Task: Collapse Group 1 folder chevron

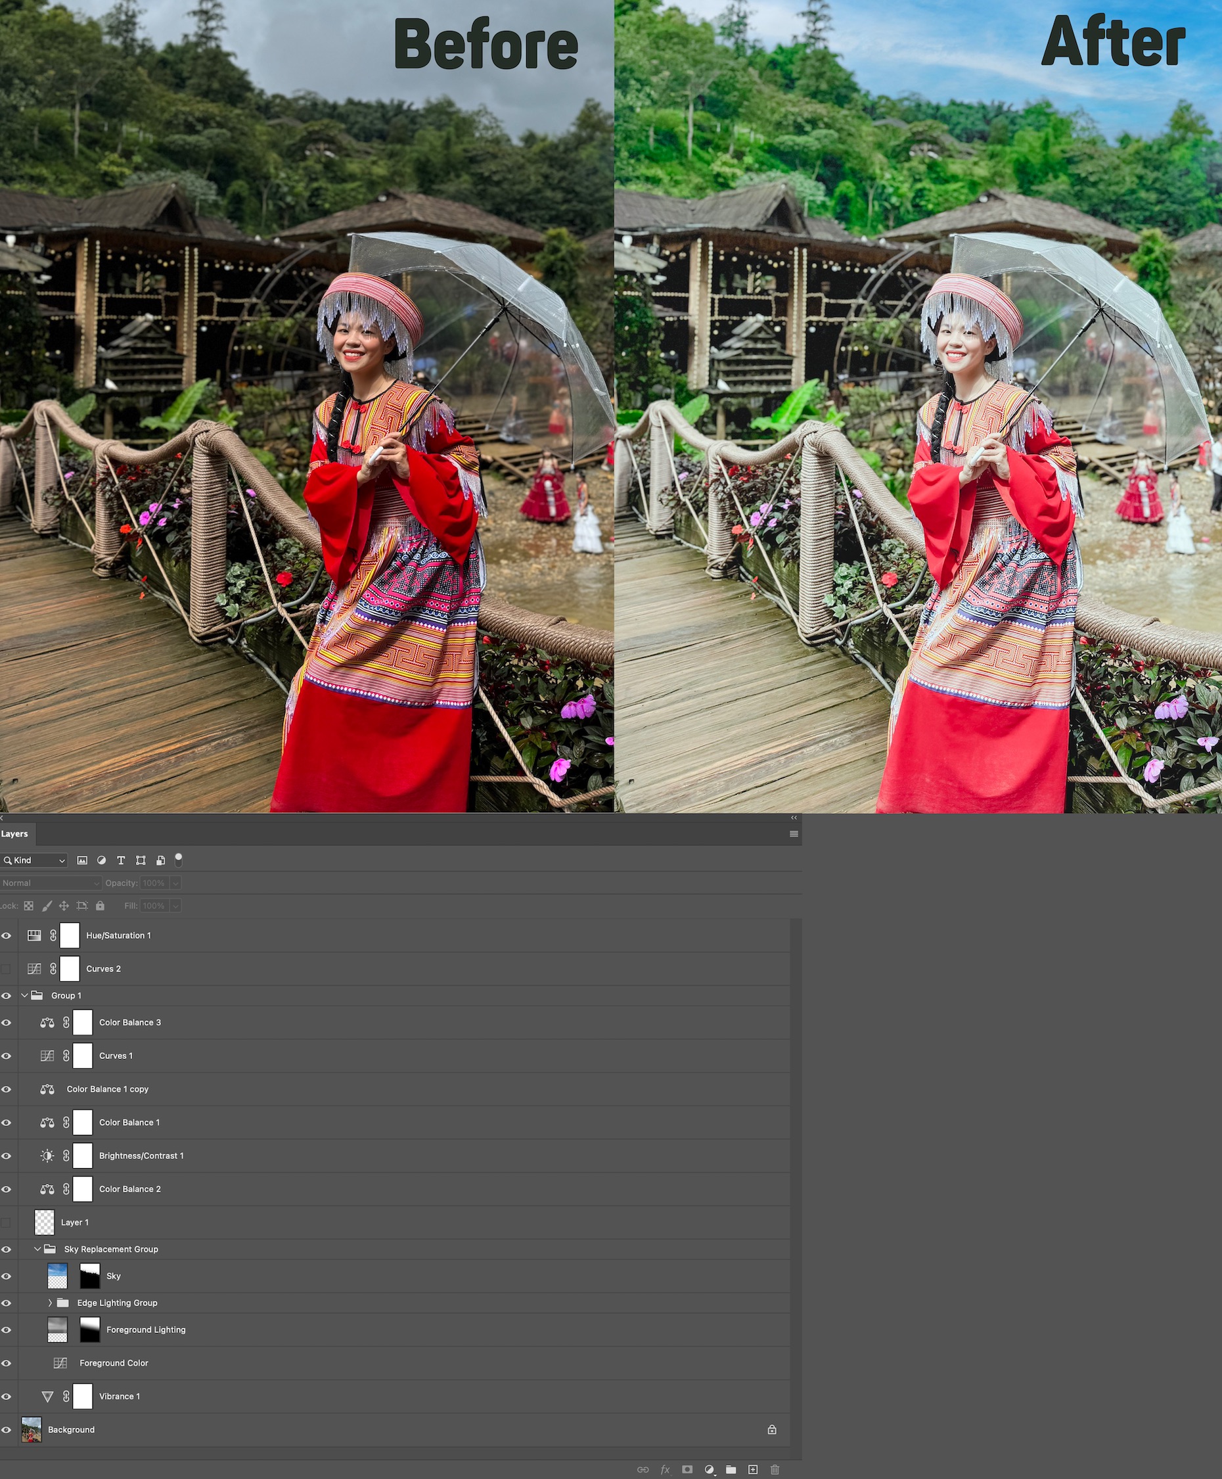Action: click(25, 995)
